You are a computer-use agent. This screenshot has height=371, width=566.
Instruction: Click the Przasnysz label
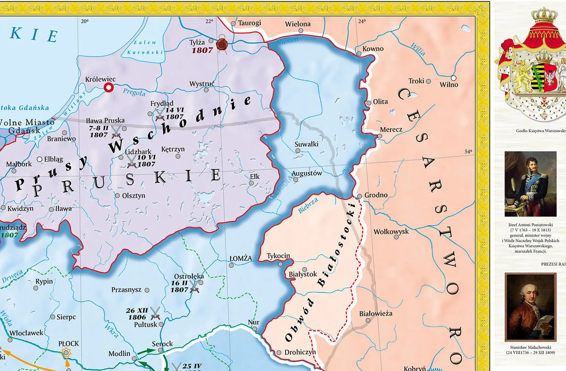[x=126, y=290]
